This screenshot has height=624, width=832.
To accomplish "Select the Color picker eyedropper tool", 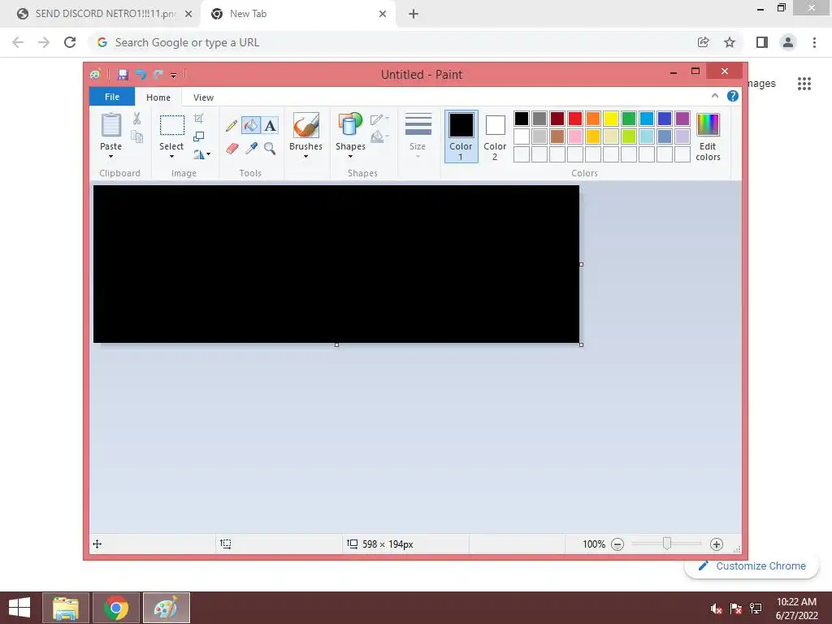I will point(251,149).
